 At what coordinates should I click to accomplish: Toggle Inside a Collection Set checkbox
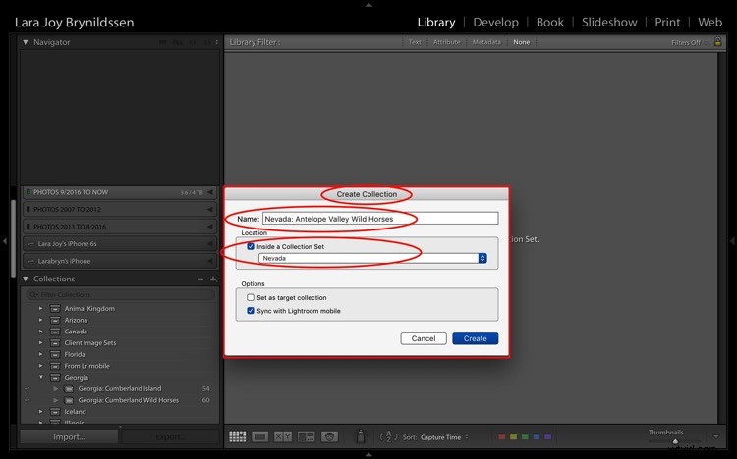point(251,246)
